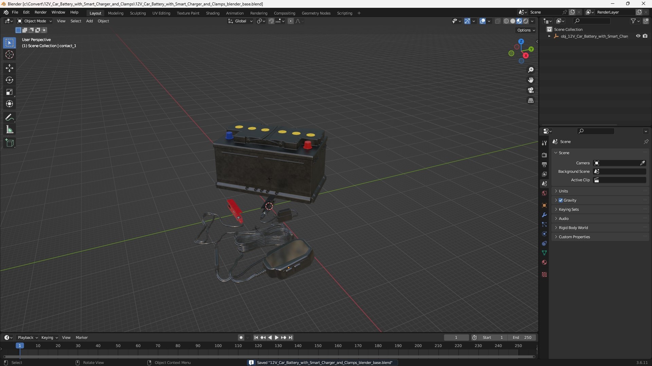Viewport: 652px width, 366px height.
Task: Select the Transform tool
Action: click(10, 104)
